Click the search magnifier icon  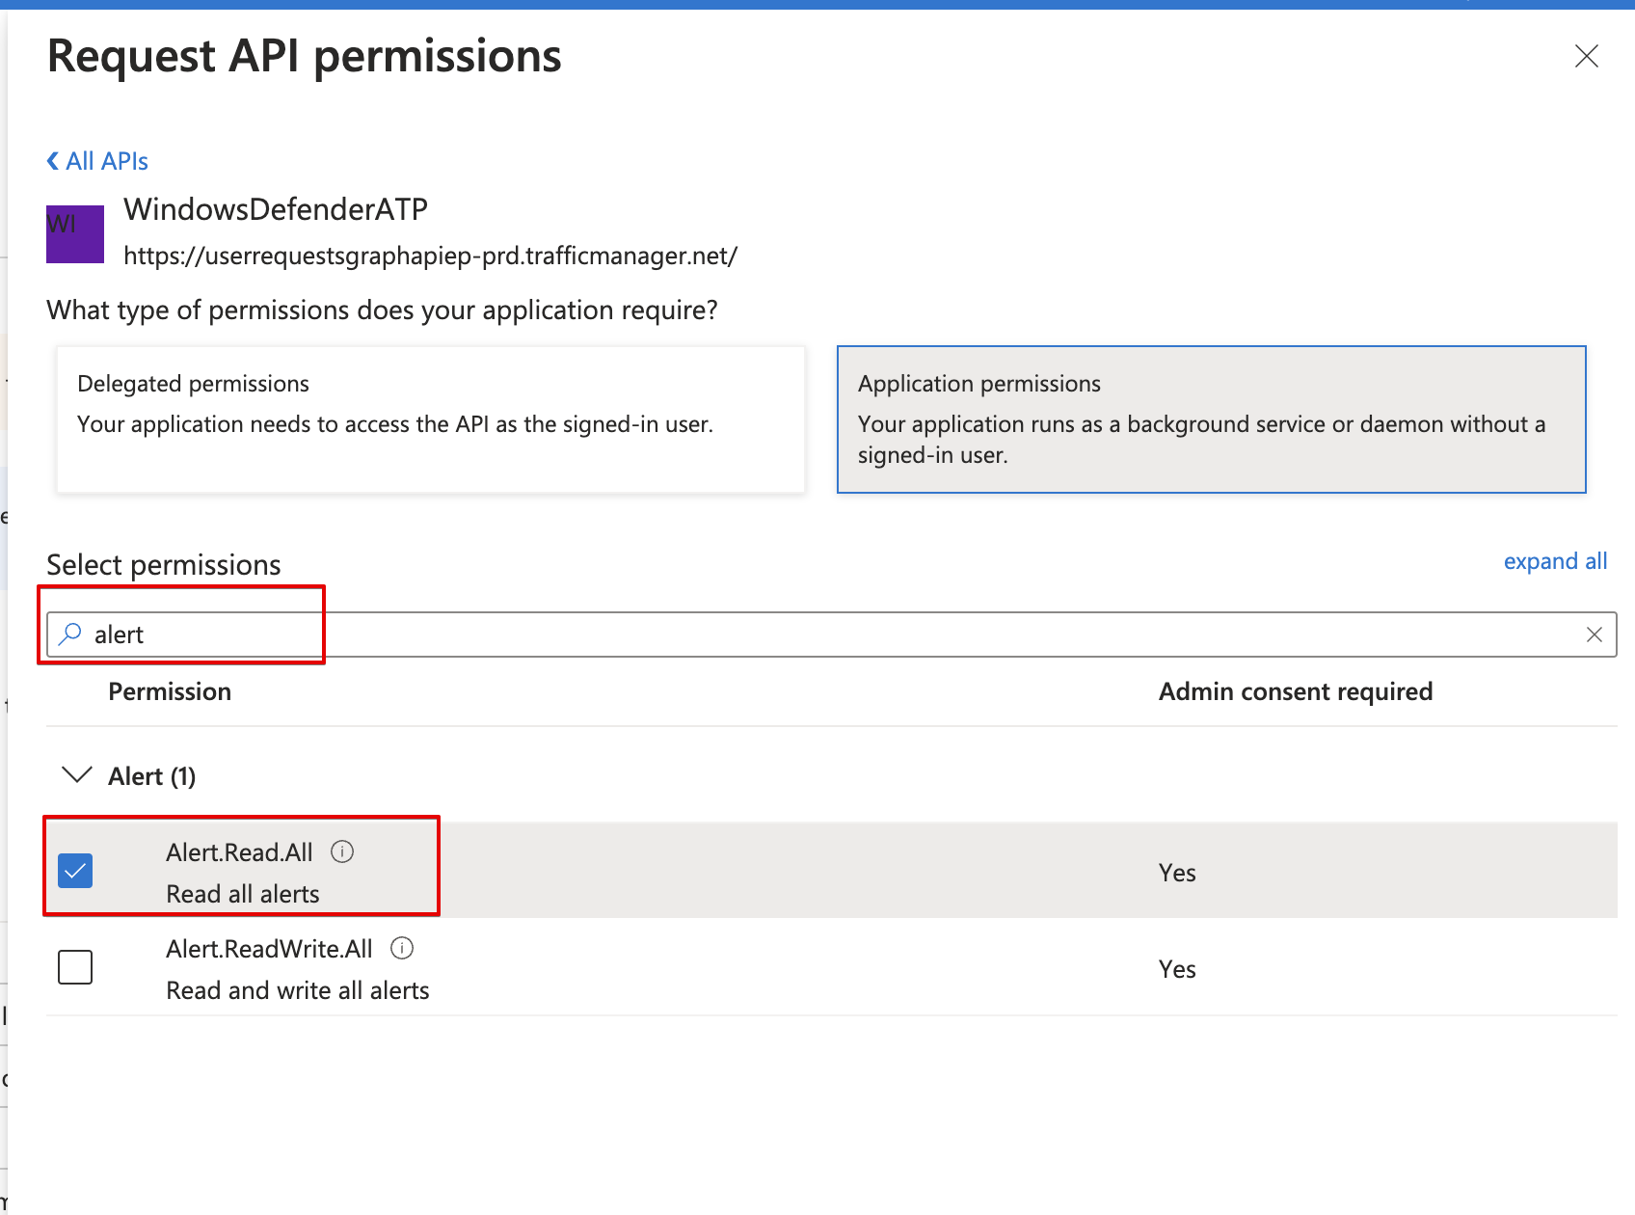[69, 634]
